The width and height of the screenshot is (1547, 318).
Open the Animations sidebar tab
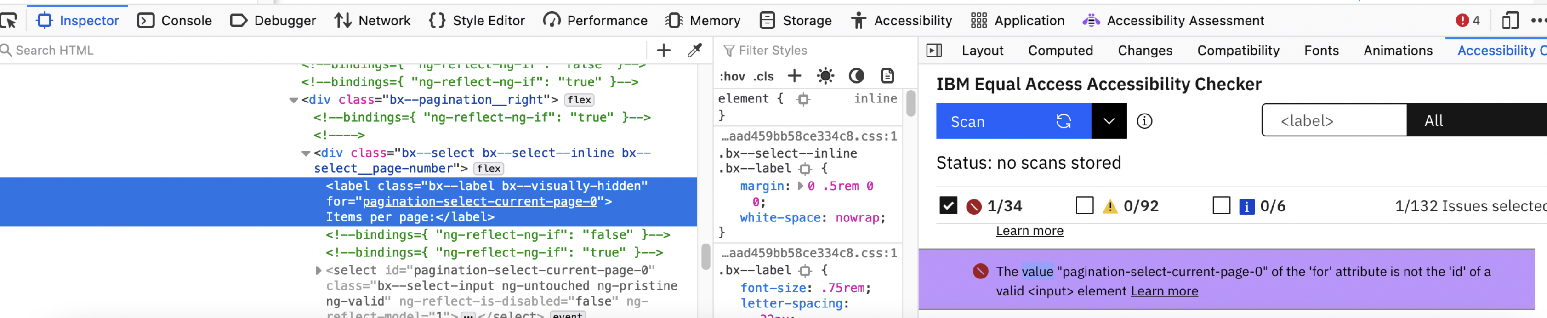pos(1398,51)
